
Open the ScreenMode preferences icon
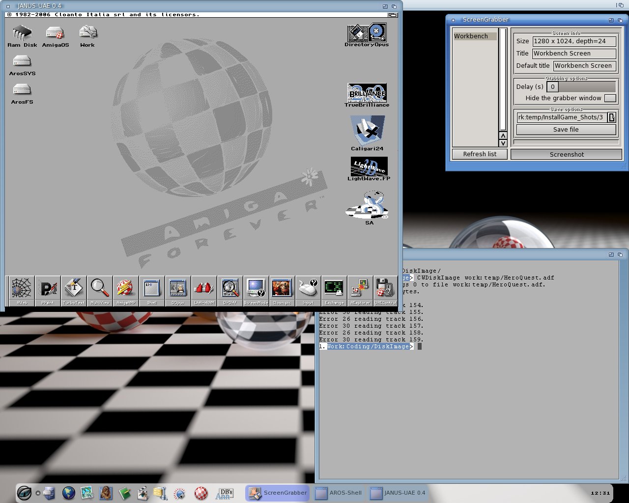pos(256,288)
